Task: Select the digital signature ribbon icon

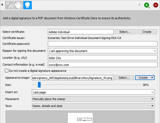Action: [27, 5]
